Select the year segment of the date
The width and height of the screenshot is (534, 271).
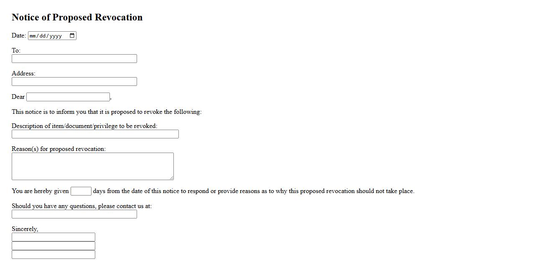[55, 36]
